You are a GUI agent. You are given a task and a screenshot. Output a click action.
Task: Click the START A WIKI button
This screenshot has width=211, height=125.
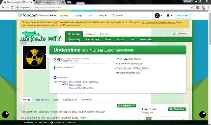[183, 16]
